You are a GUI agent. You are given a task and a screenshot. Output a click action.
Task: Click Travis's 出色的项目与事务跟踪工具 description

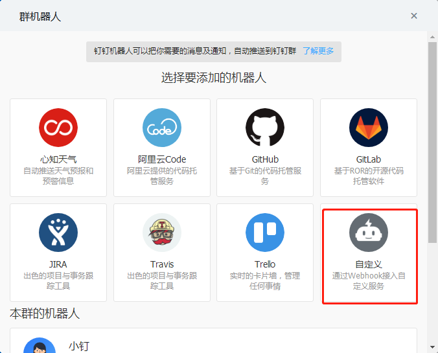(162, 281)
